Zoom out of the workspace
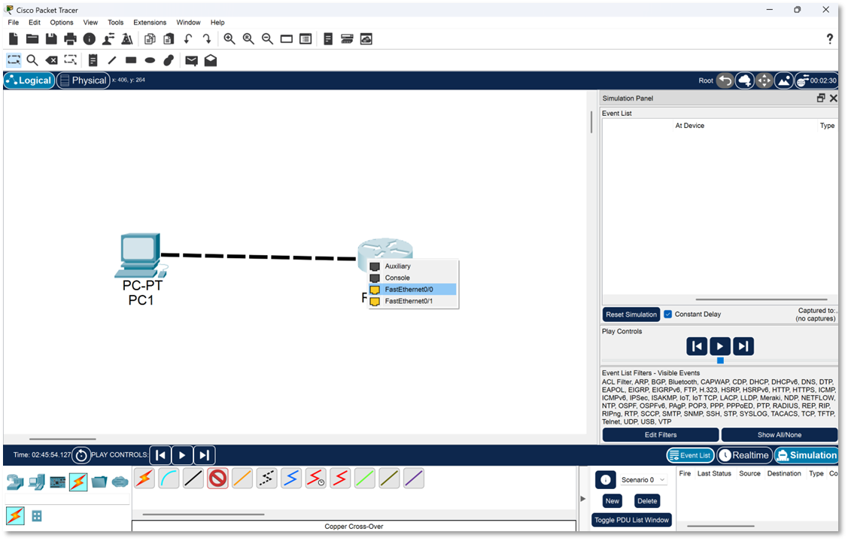The height and width of the screenshot is (541, 848). (x=267, y=39)
